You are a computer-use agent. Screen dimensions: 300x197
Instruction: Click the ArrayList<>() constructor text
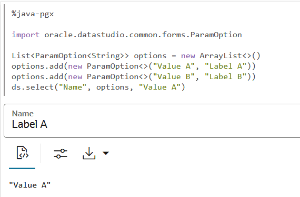[230, 56]
